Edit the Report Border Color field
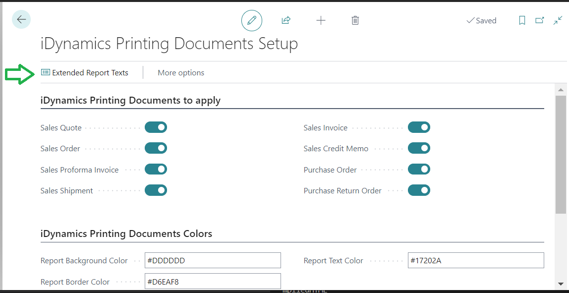 click(213, 282)
